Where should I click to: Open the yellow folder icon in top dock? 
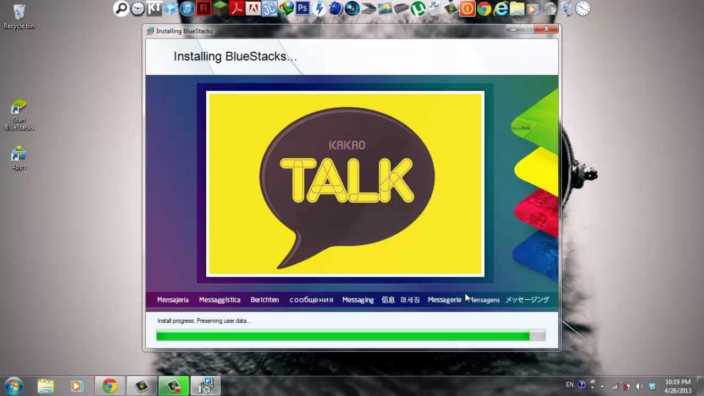[517, 8]
